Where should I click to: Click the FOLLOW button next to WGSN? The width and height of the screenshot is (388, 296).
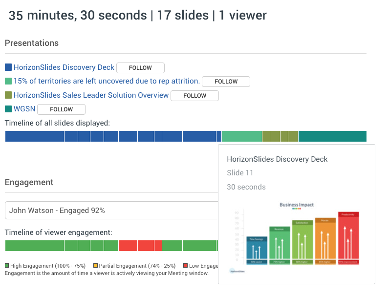(62, 109)
